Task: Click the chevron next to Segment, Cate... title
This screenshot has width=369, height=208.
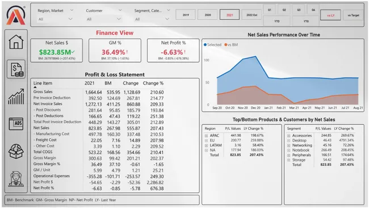Action: pyautogui.click(x=169, y=10)
